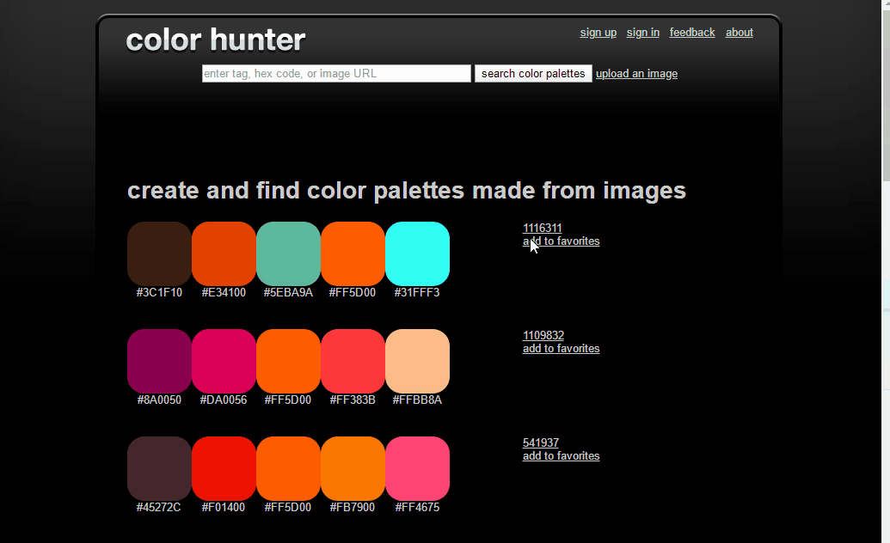890x543 pixels.
Task: Select the pink #FF4675 swatch
Action: tap(417, 468)
